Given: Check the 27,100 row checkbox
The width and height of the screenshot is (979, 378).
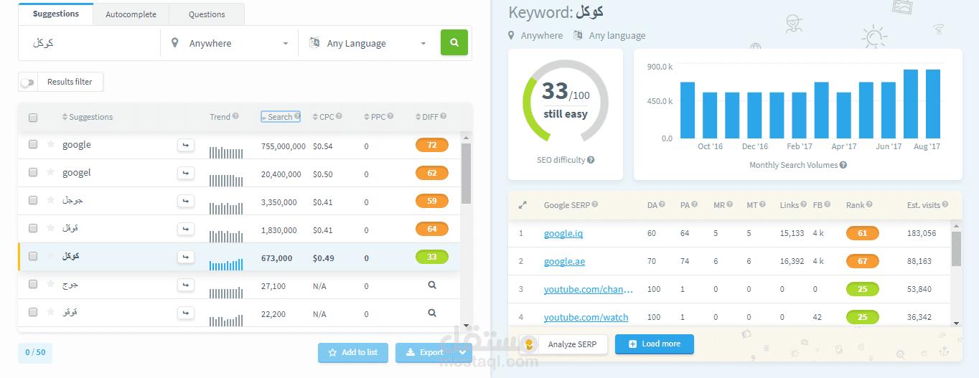Looking at the screenshot, I should tap(33, 284).
